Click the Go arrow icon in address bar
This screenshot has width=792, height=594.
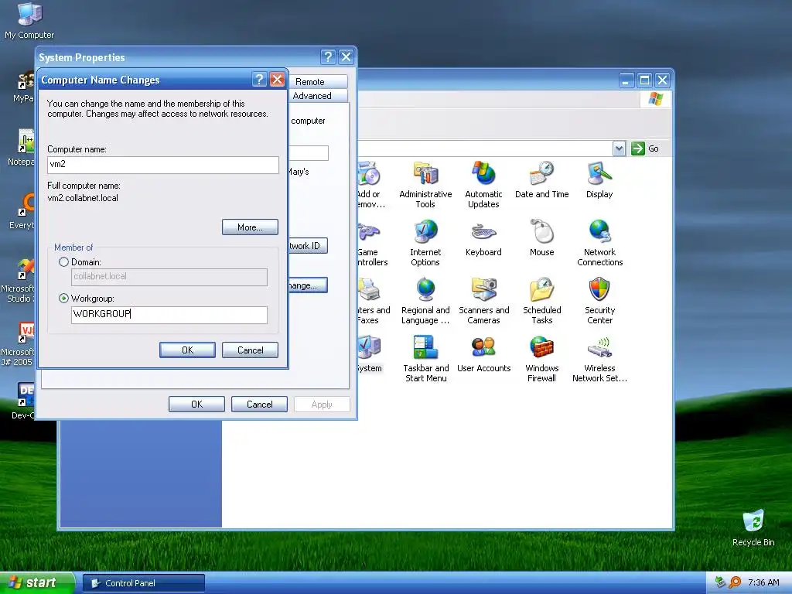(638, 148)
